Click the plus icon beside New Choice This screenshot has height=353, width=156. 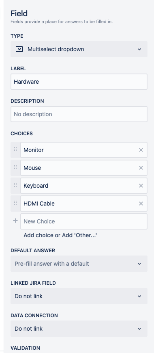point(15,221)
